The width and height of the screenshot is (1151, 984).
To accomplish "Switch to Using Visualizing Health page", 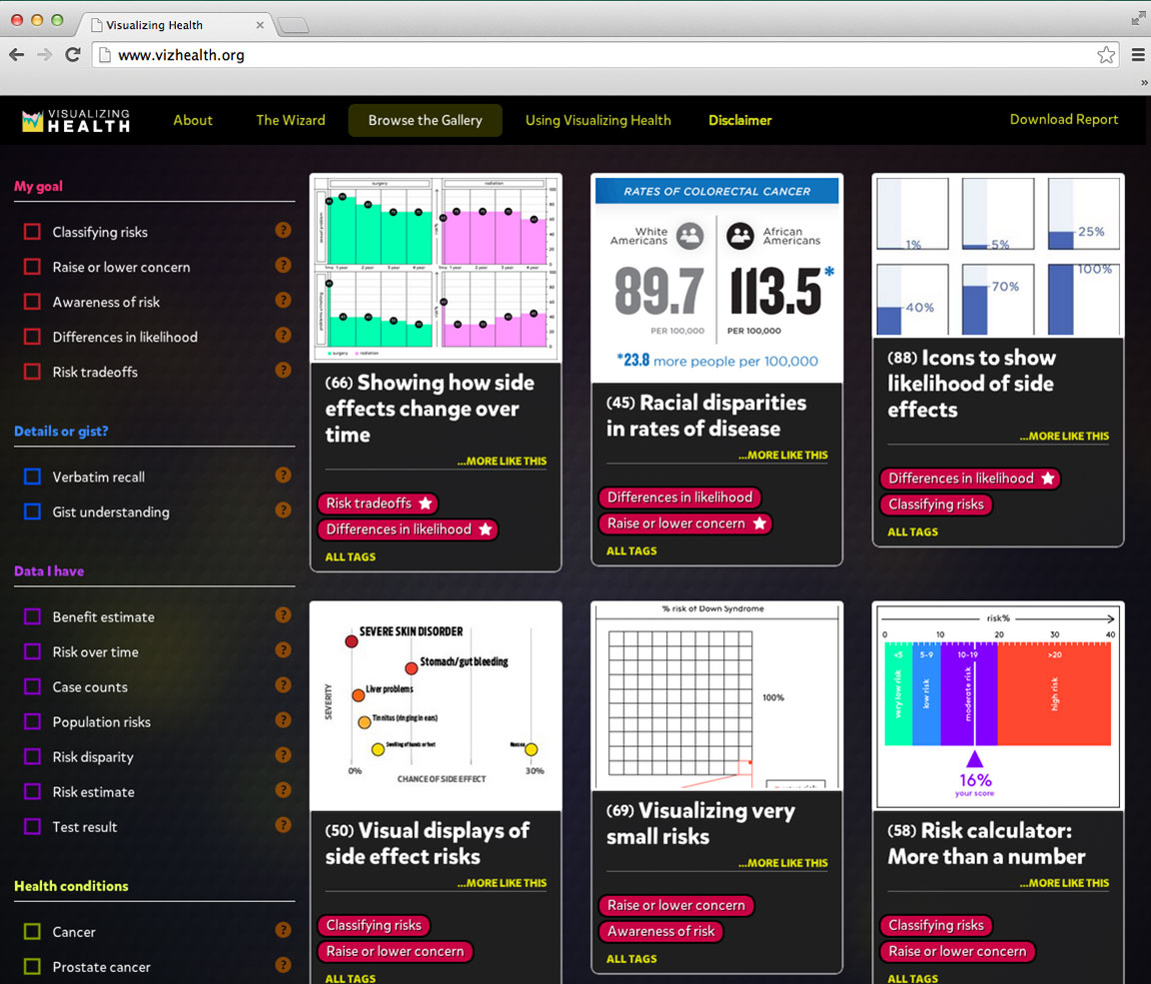I will [597, 120].
